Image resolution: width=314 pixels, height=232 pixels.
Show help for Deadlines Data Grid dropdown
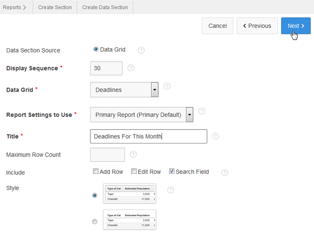pos(167,86)
